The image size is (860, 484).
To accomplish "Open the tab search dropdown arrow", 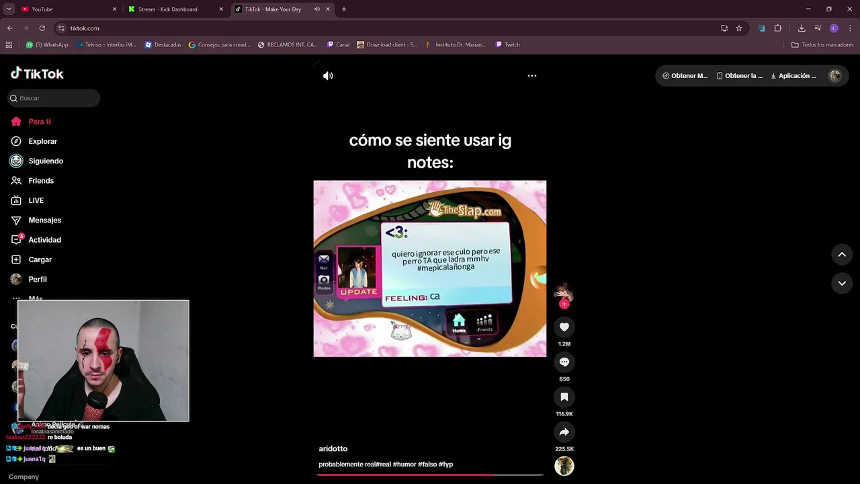I will point(9,9).
